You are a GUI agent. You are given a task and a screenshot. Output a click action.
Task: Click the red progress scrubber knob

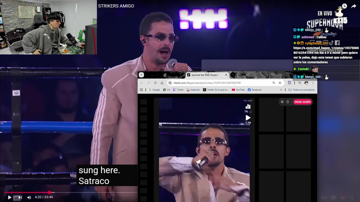49,192
